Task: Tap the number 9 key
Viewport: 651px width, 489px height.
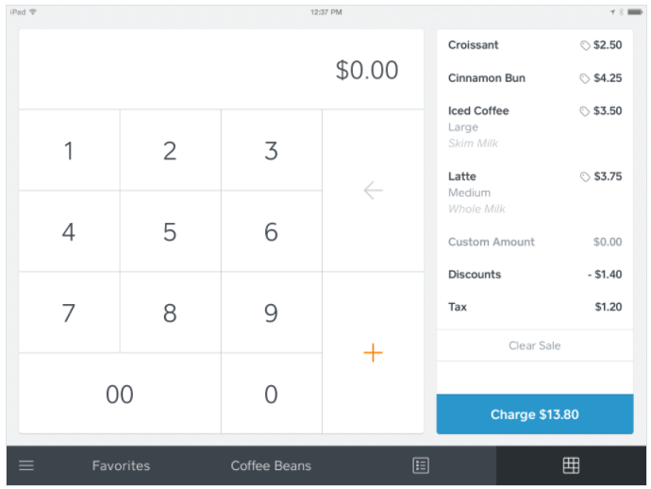Action: [x=271, y=313]
